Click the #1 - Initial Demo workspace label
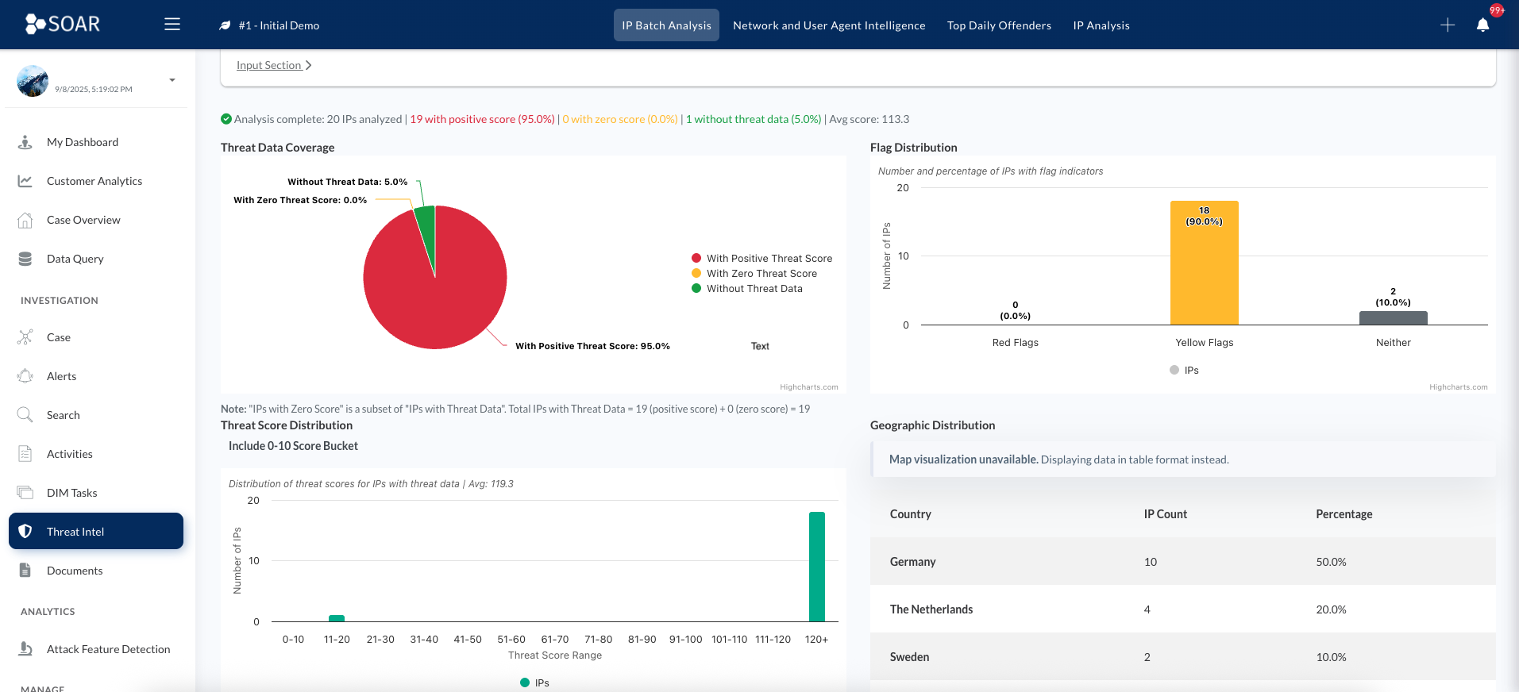Image resolution: width=1519 pixels, height=692 pixels. coord(279,25)
